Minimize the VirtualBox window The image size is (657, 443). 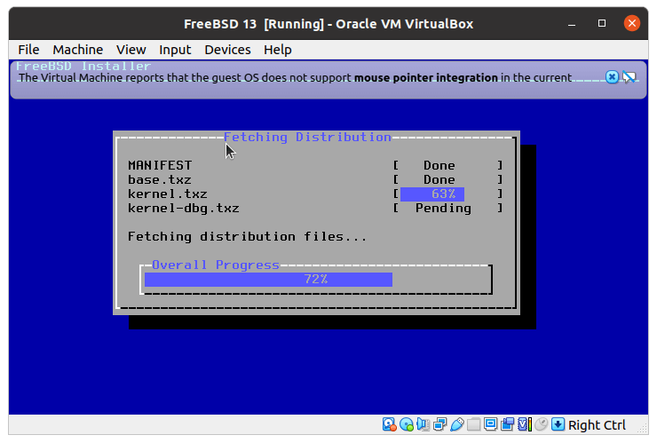572,23
